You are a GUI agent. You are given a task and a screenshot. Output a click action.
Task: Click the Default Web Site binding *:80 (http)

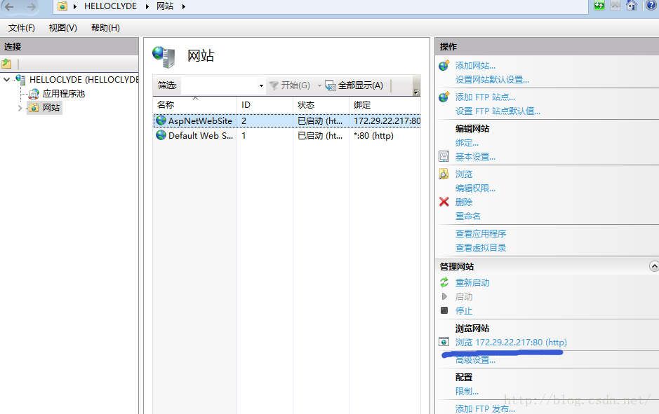(373, 135)
